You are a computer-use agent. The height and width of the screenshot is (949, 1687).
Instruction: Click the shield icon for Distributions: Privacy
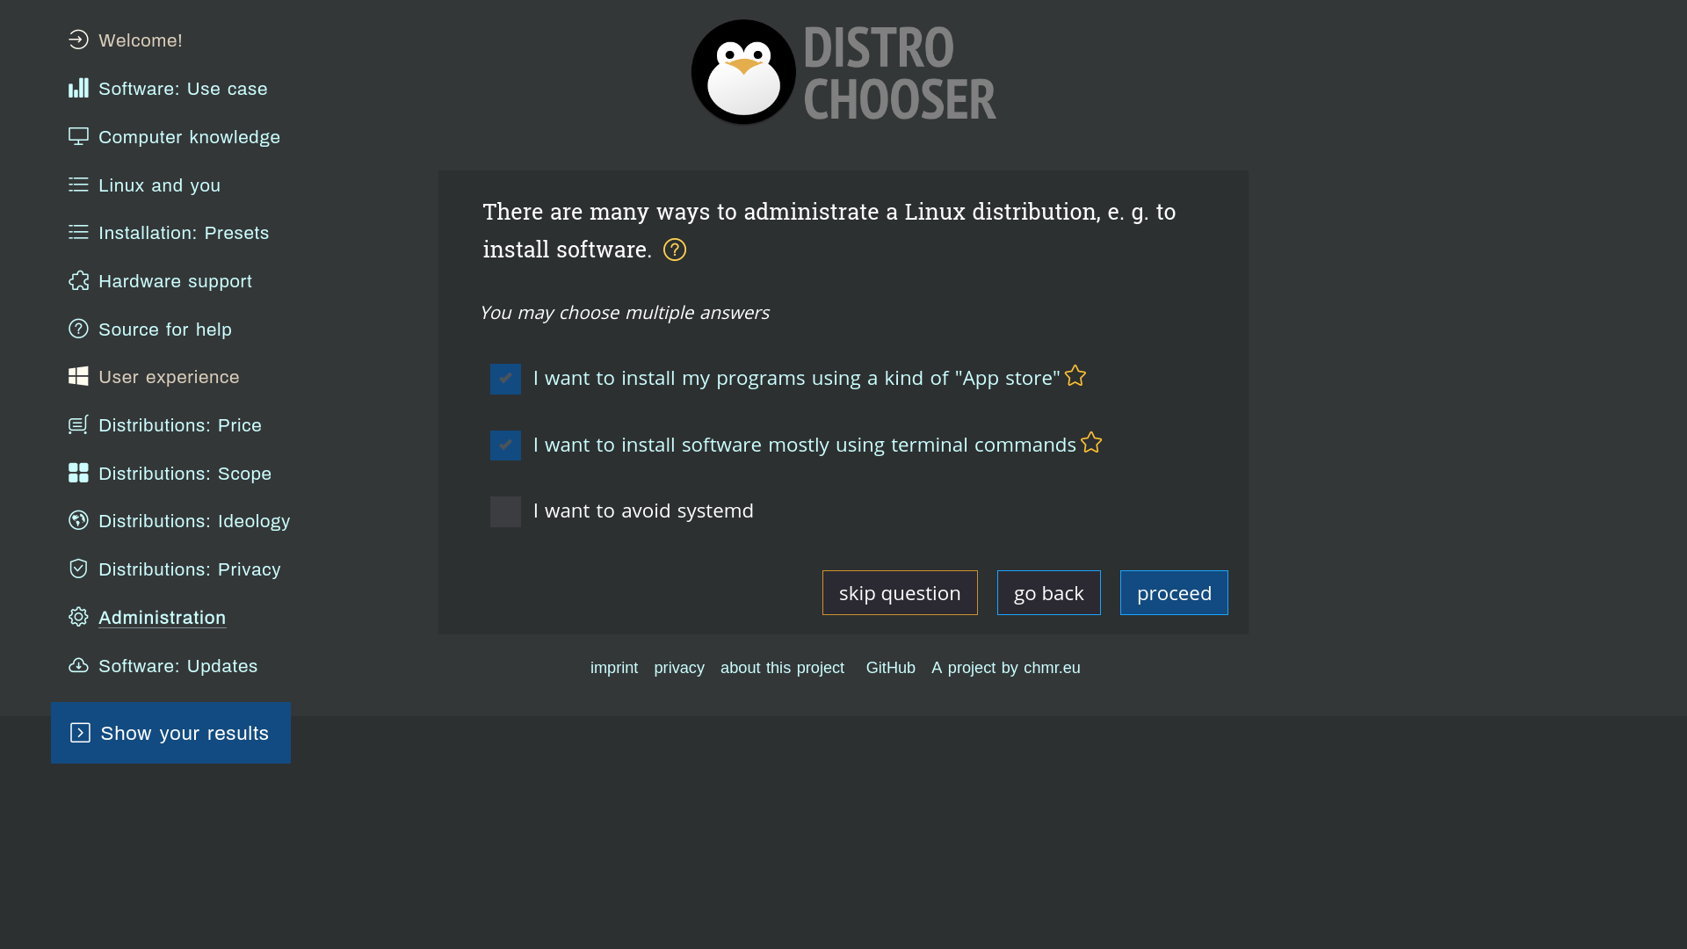pyautogui.click(x=78, y=569)
